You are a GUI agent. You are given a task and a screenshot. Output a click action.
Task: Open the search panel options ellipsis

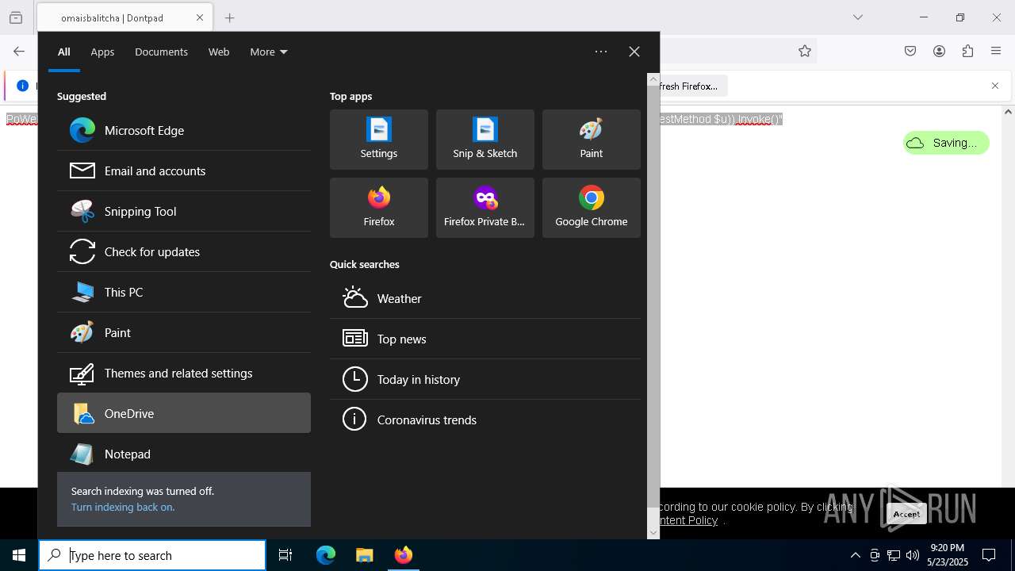pyautogui.click(x=601, y=52)
